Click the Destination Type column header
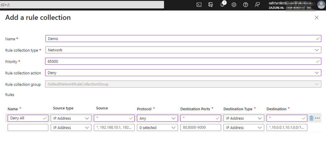This screenshot has width=326, height=145. tap(238, 109)
